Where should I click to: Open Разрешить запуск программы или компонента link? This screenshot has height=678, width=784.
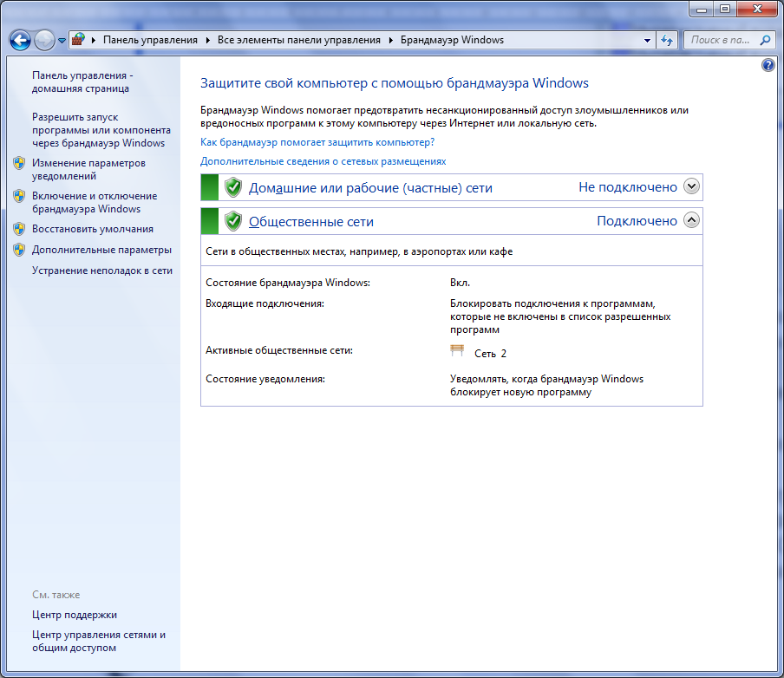coord(101,130)
